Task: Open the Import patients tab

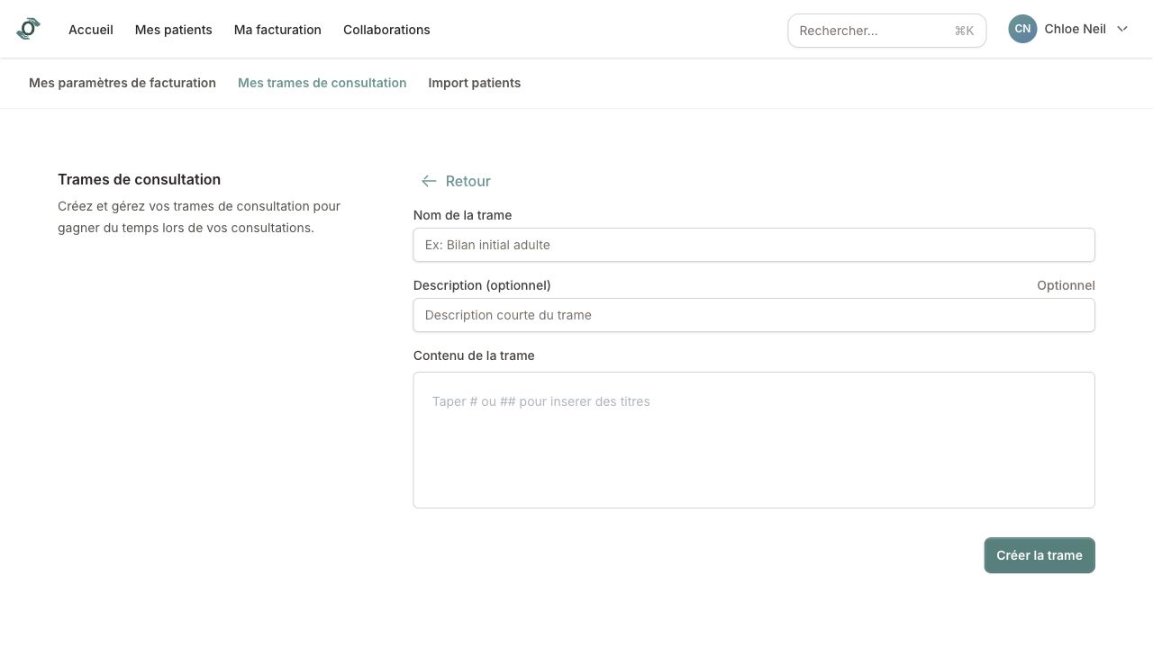Action: point(475,83)
